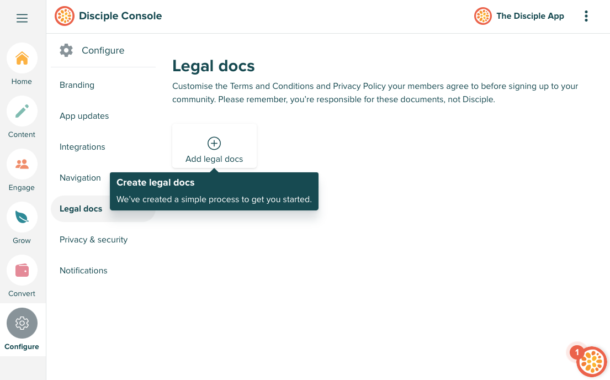Select Legal docs menu item
Screen dimensions: 610x380
81,209
